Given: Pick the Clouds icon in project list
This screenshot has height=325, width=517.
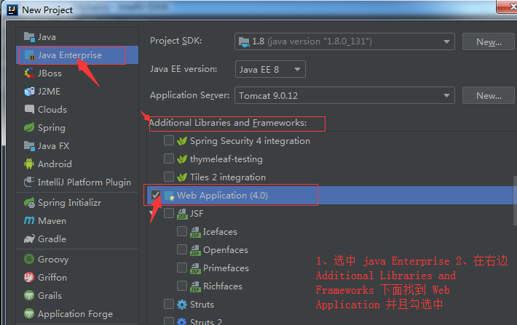Looking at the screenshot, I should [29, 109].
